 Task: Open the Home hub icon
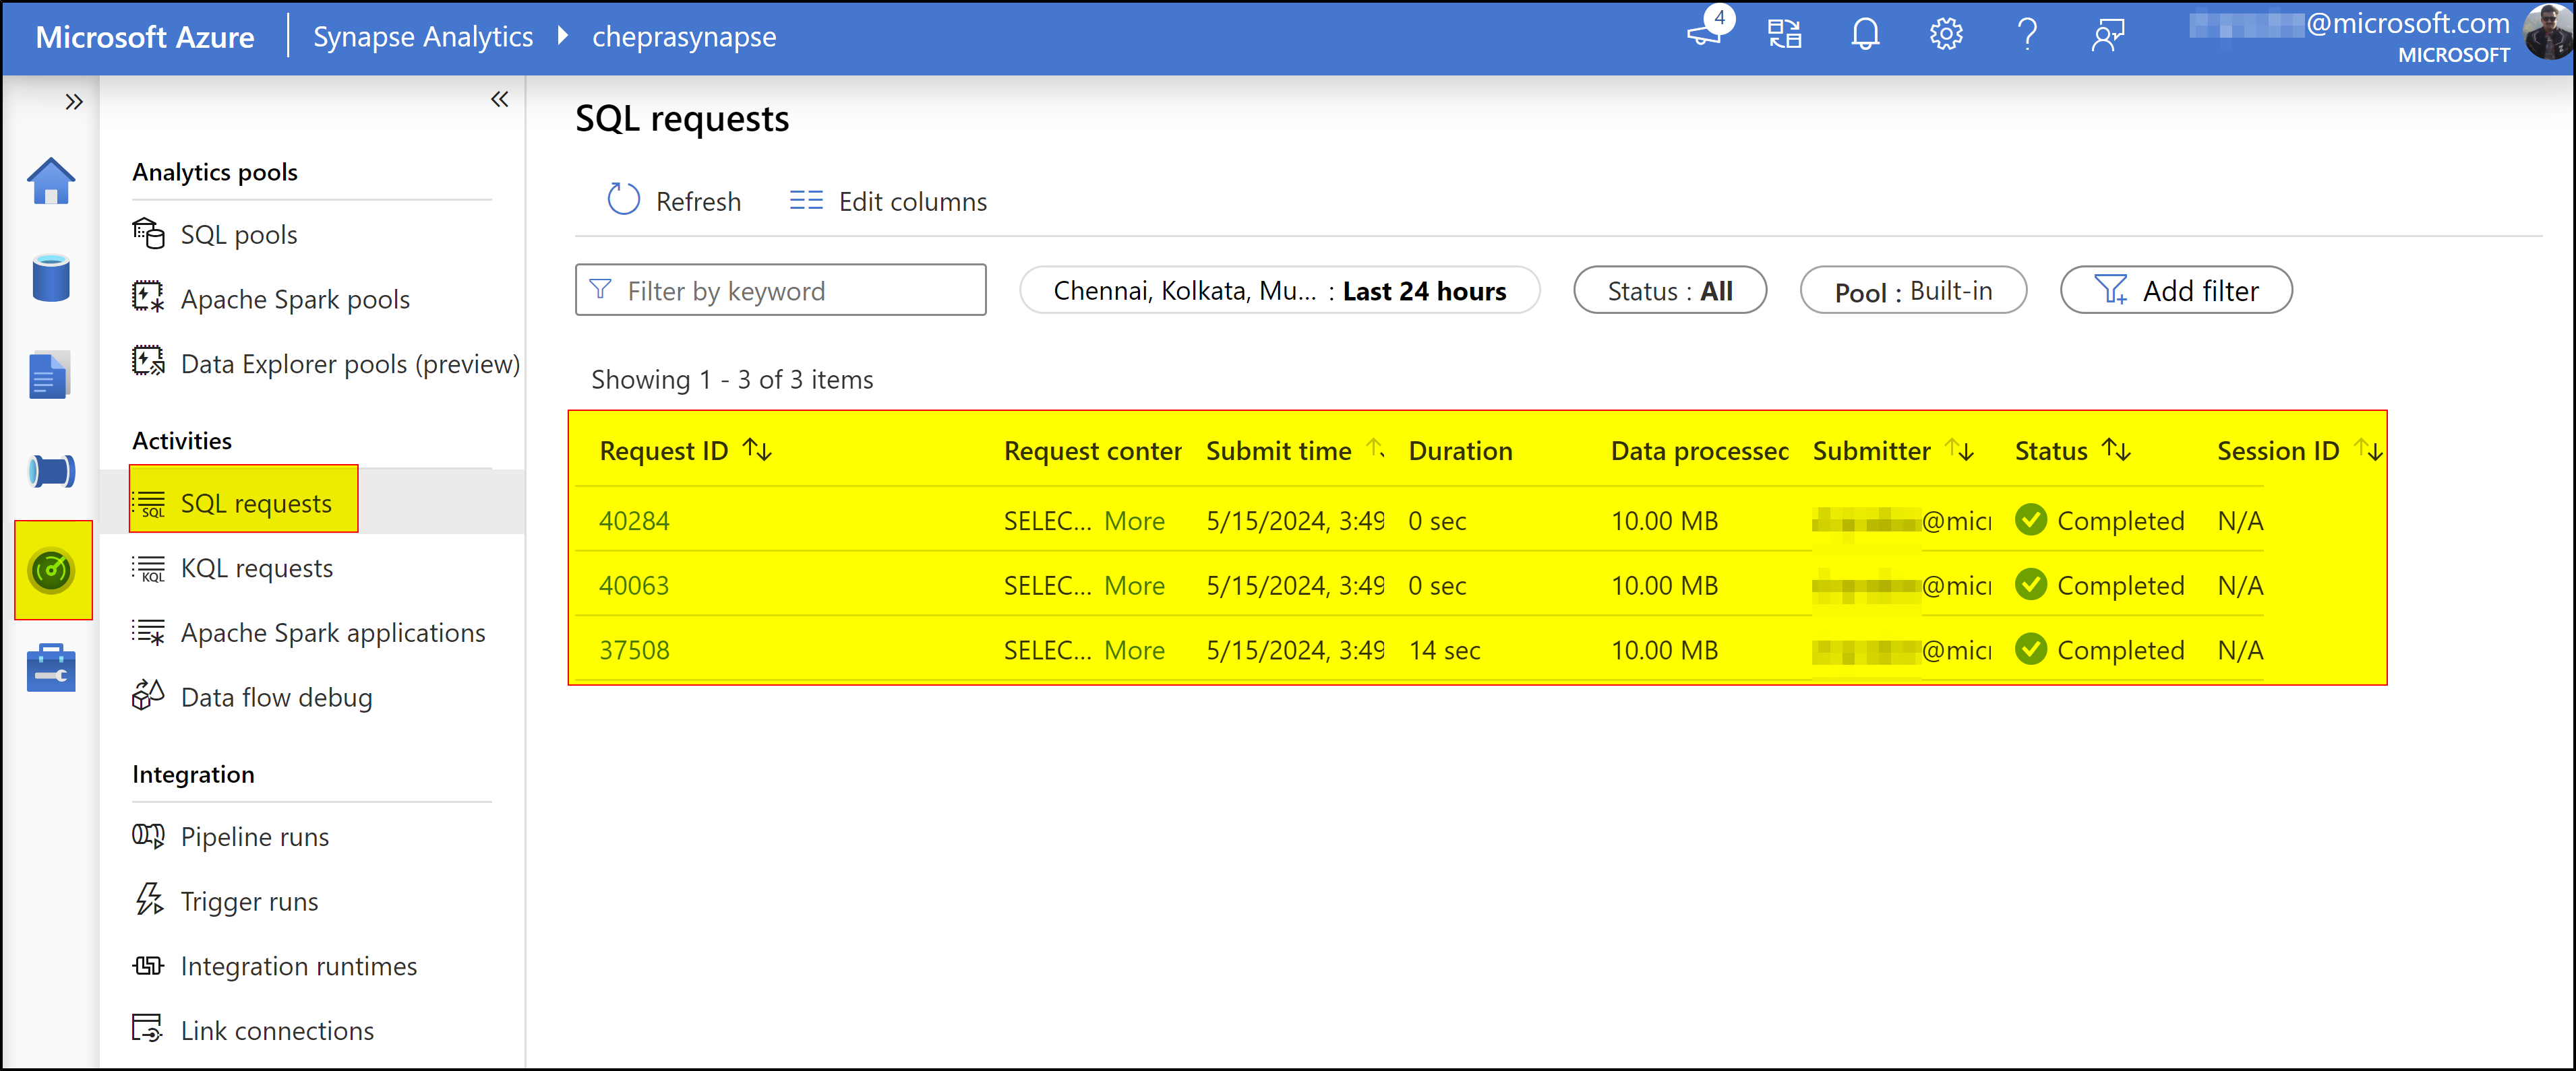point(51,182)
